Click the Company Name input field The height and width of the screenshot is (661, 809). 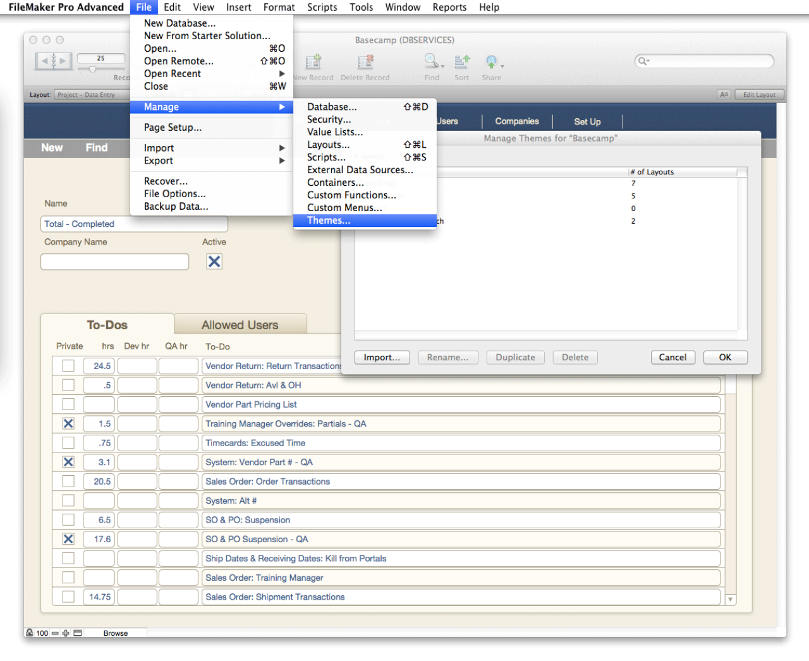(114, 262)
